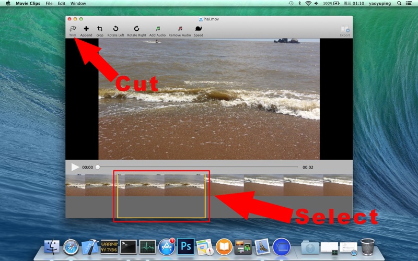418x261 pixels.
Task: Open Terminal from the Dock
Action: pos(128,246)
